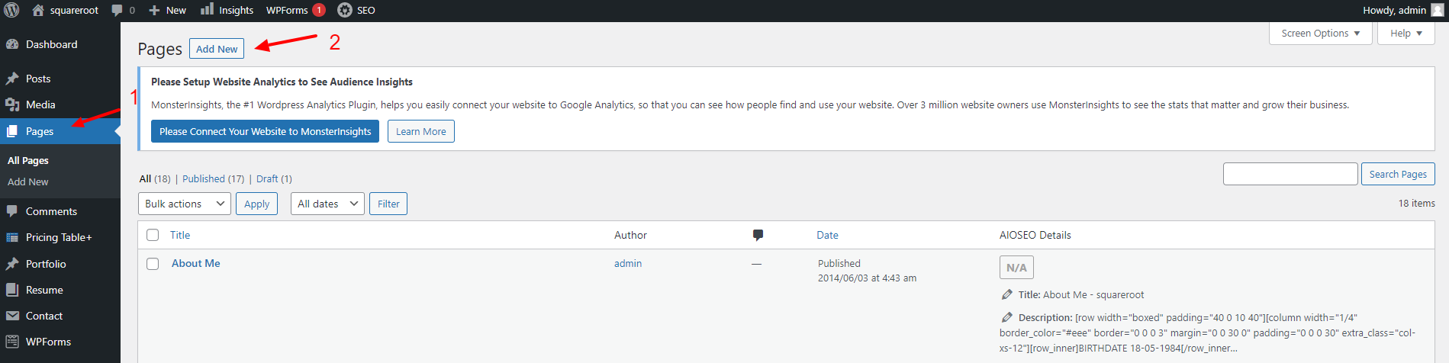Click squareroot site name in admin bar
This screenshot has height=363, width=1449.
tap(74, 10)
